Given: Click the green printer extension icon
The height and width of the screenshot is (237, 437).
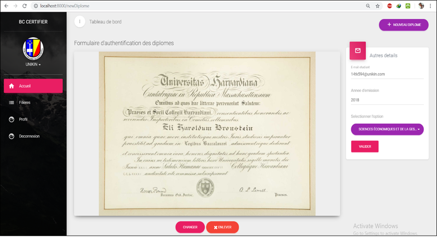Looking at the screenshot, I should pyautogui.click(x=408, y=6).
